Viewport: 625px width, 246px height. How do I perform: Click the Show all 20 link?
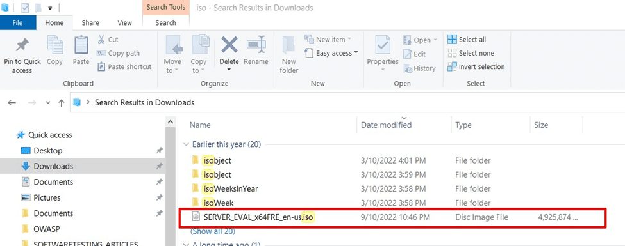pyautogui.click(x=213, y=231)
